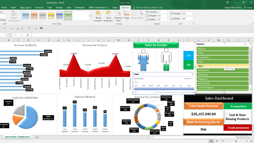Apply the yellow slicer style thumbnail
The width and height of the screenshot is (254, 143).
coord(51,16)
